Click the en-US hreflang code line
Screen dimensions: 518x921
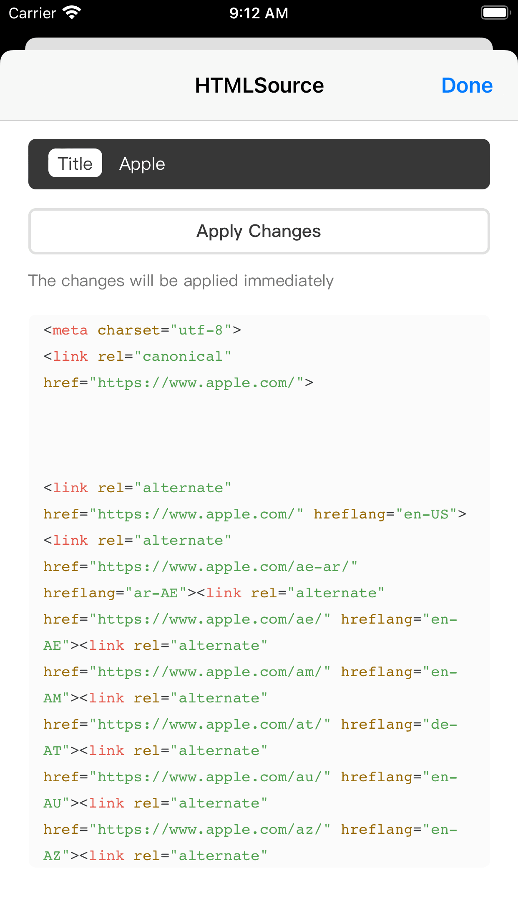click(x=255, y=514)
